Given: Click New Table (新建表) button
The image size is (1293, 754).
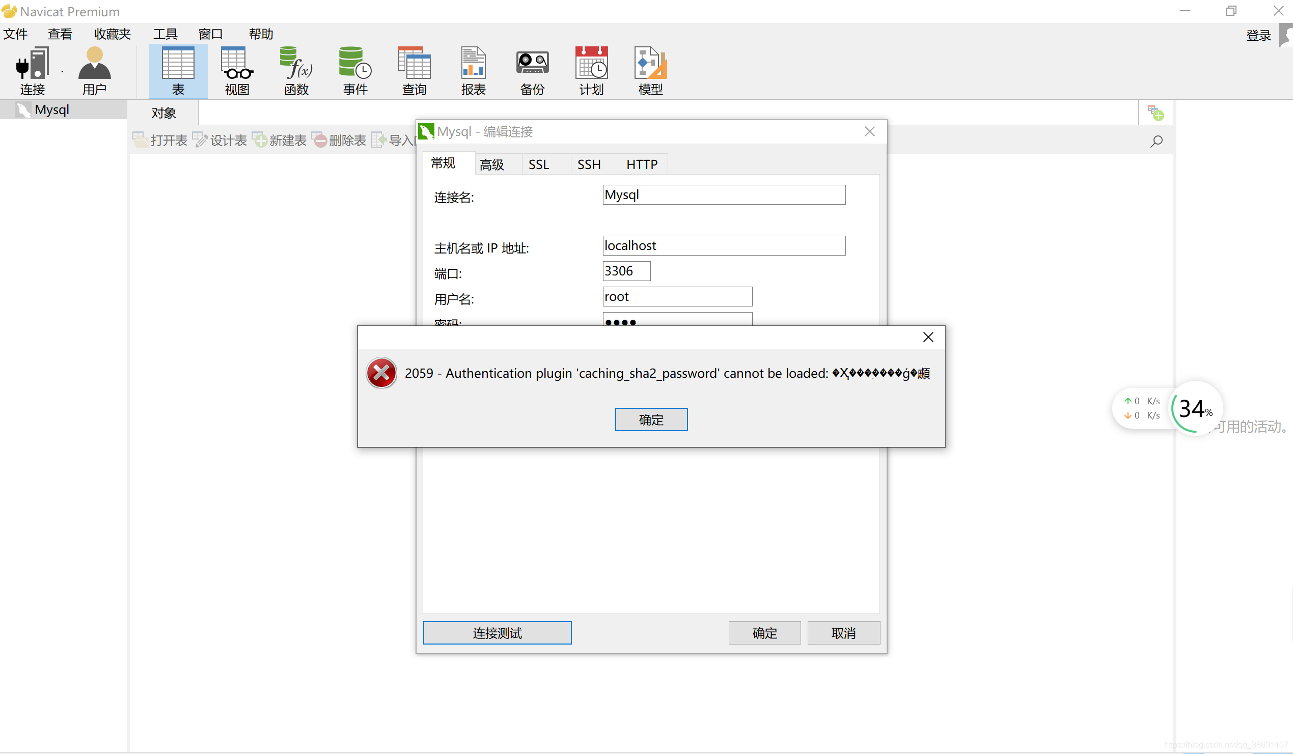Looking at the screenshot, I should [x=279, y=140].
